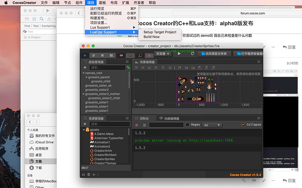Open the Apple menu

pos(6,3)
